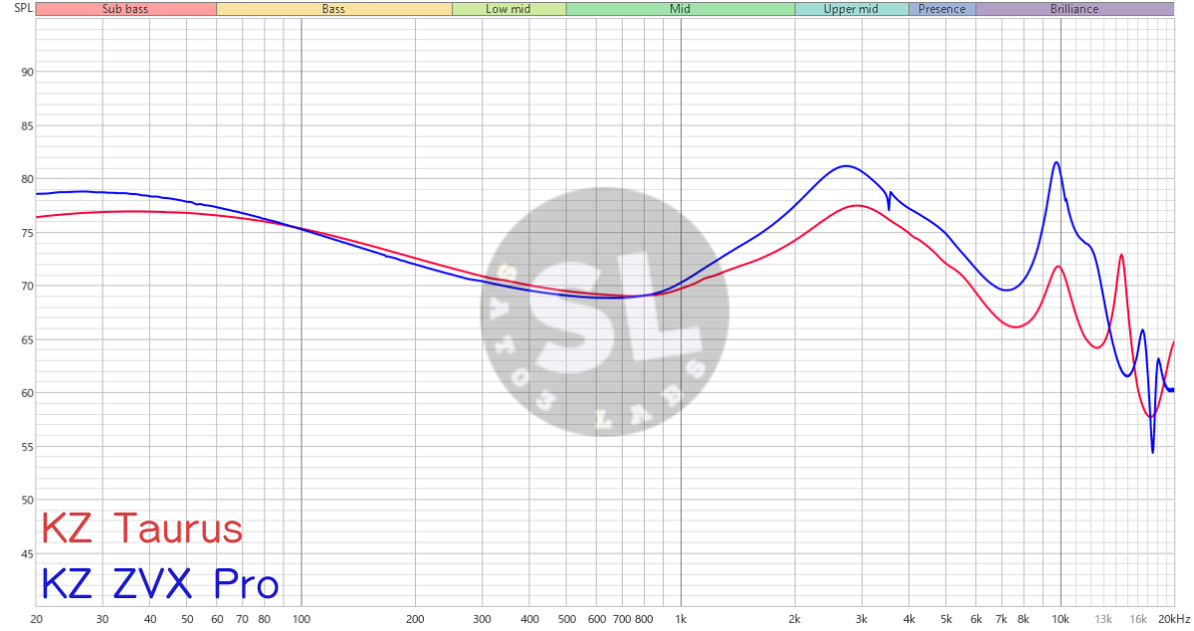Select the 600 Hz frequency axis label
The image size is (1194, 631).
[x=597, y=618]
